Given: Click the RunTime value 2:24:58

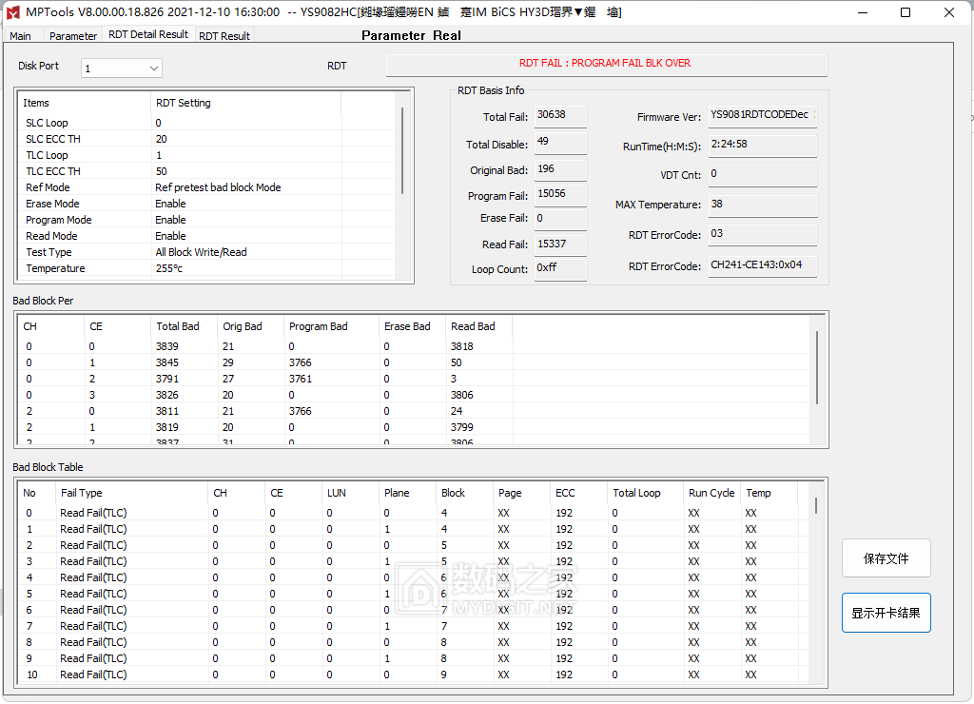Looking at the screenshot, I should click(762, 145).
